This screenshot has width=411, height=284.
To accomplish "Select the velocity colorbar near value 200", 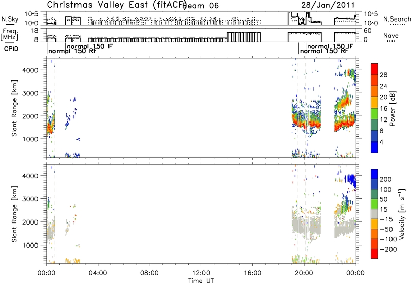I will [375, 179].
